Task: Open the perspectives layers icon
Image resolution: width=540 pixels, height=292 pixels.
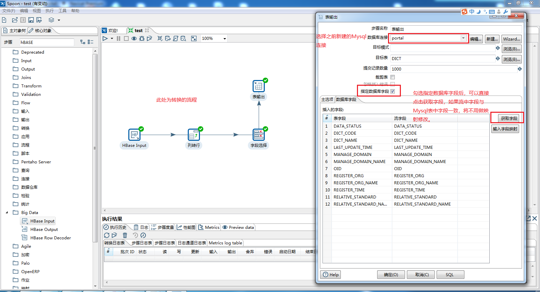Action: (51, 20)
